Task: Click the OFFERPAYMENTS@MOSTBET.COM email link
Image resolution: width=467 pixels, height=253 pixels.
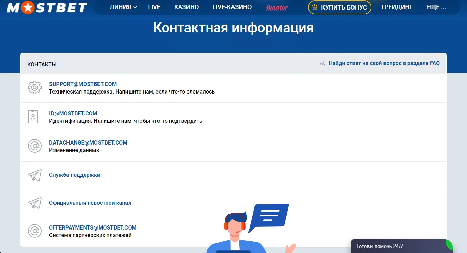Action: [x=93, y=227]
